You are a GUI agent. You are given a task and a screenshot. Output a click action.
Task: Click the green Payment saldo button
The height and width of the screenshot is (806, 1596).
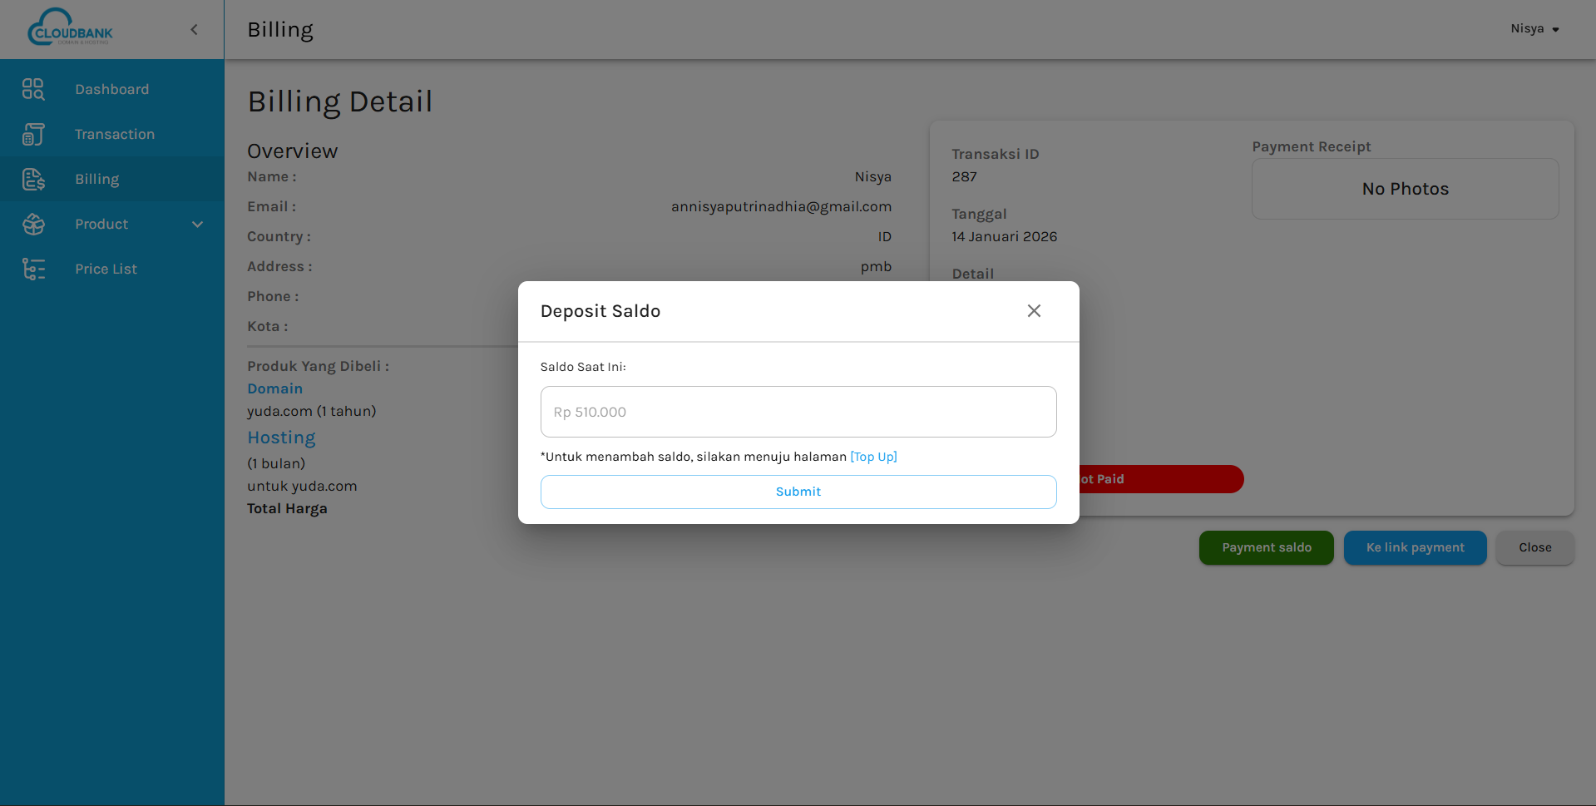(x=1266, y=547)
